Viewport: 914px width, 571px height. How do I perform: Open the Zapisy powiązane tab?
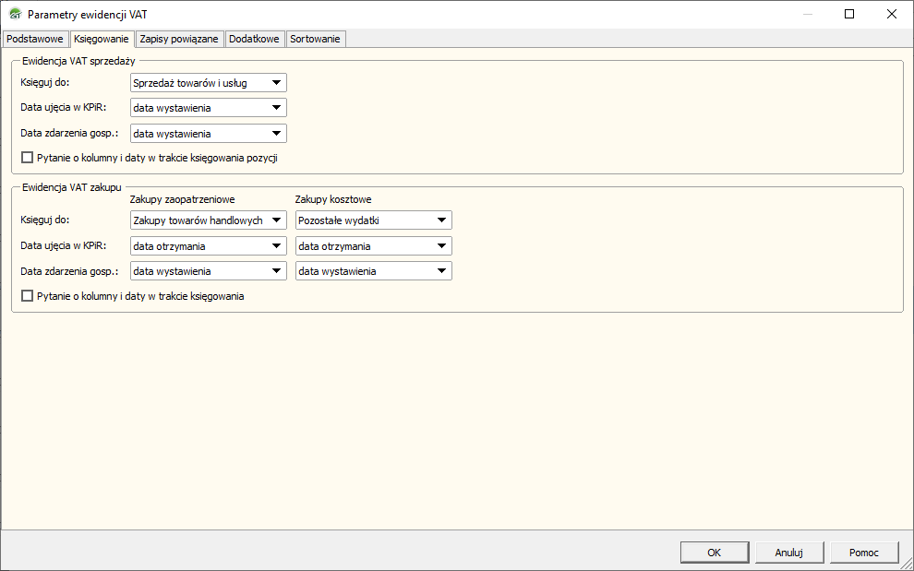coord(179,39)
